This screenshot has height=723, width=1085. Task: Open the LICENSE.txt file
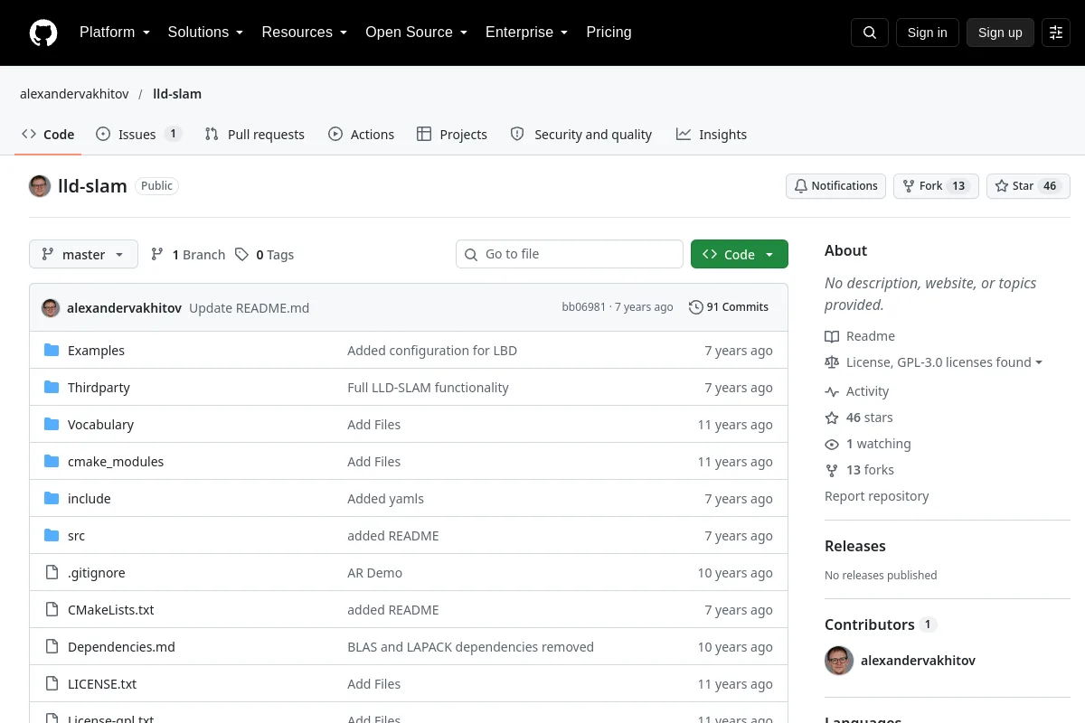102,684
